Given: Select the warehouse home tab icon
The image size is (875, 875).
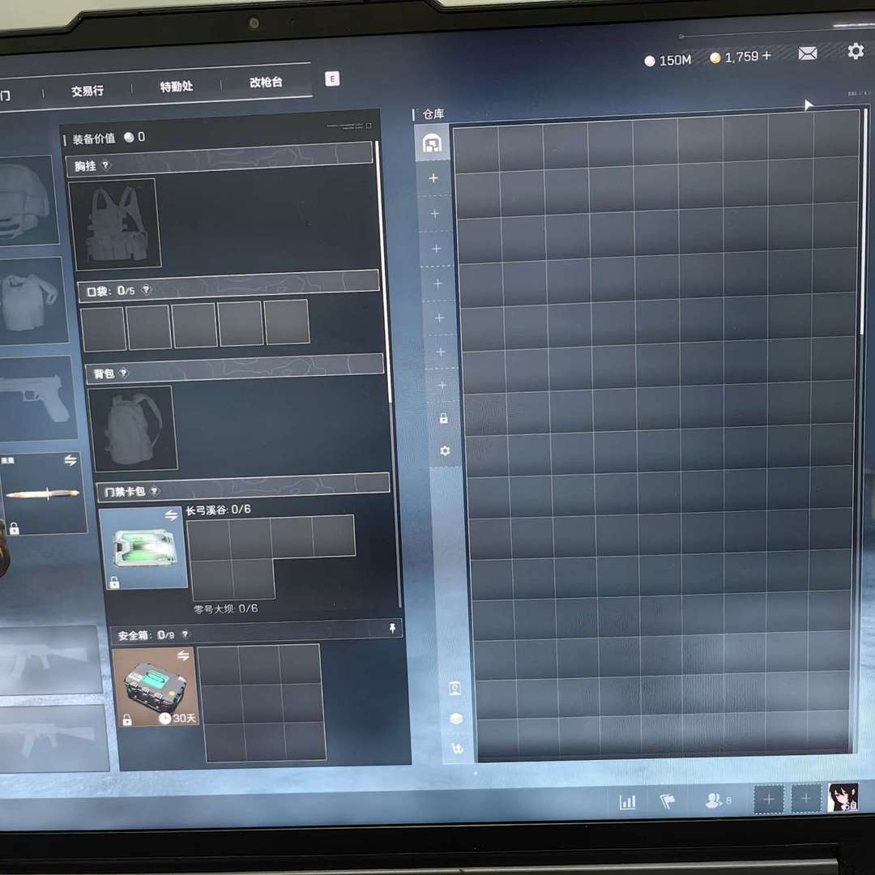Looking at the screenshot, I should coord(432,143).
